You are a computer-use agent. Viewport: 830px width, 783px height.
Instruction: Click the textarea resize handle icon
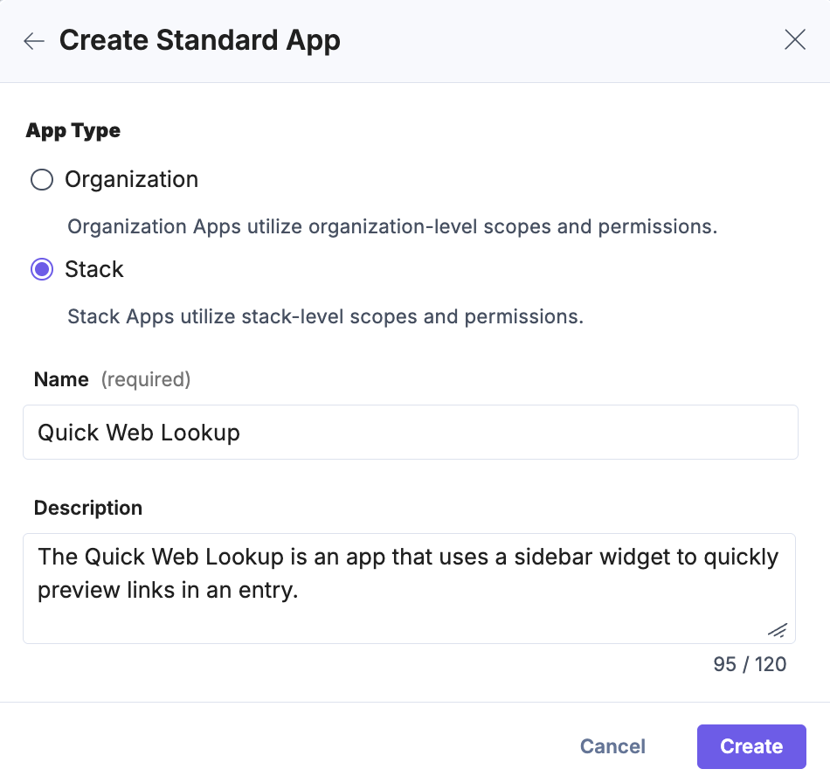pyautogui.click(x=776, y=630)
